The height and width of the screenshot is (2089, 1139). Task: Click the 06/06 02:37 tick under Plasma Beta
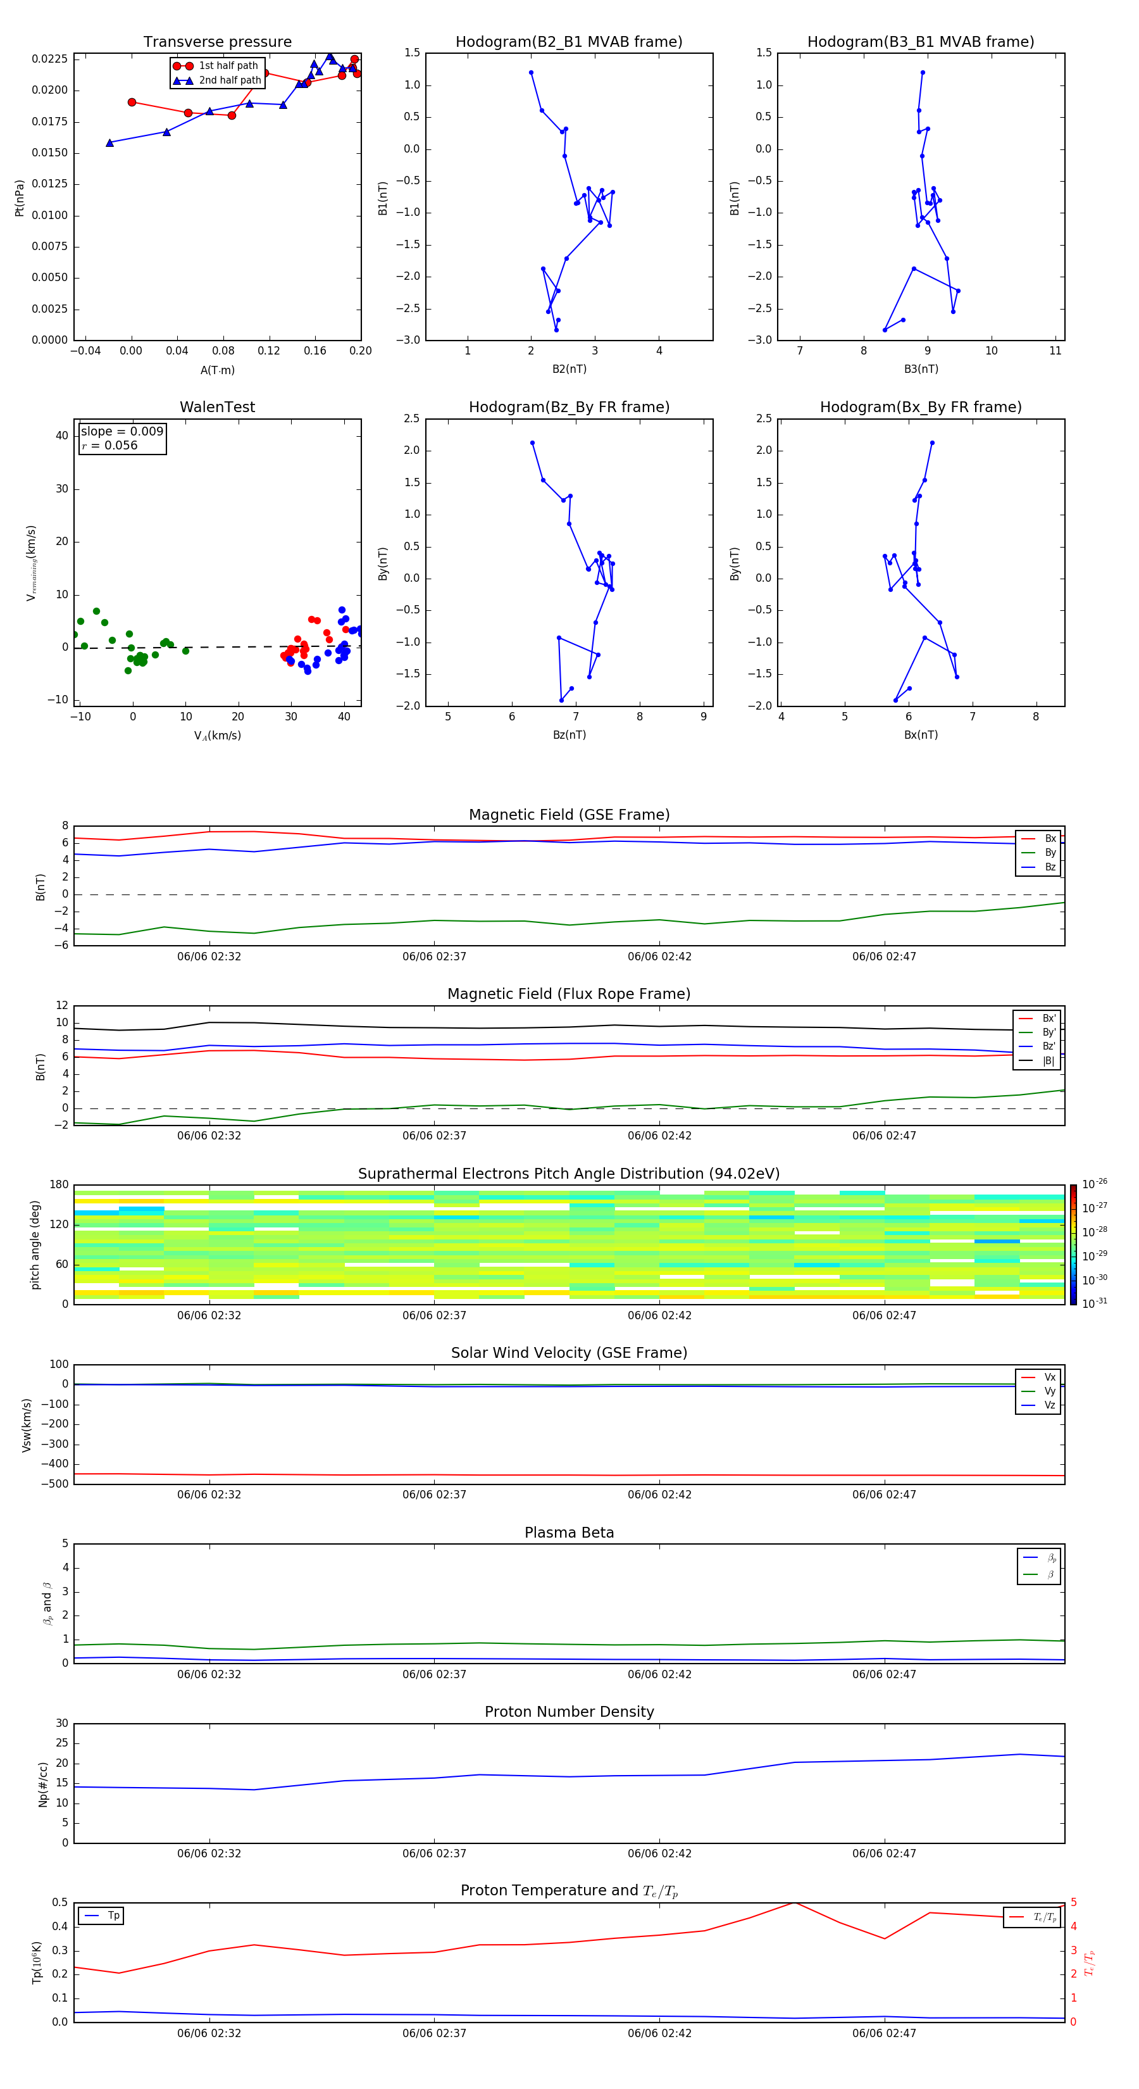(435, 1674)
